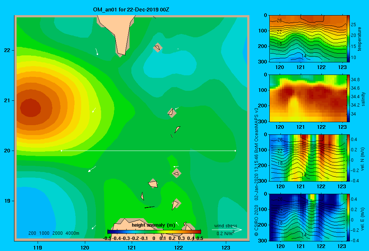
Task: Click the dark red eddy core on the map
Action: click(x=31, y=108)
